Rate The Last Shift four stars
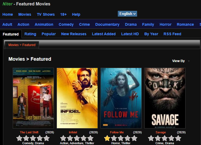 click(40, 138)
